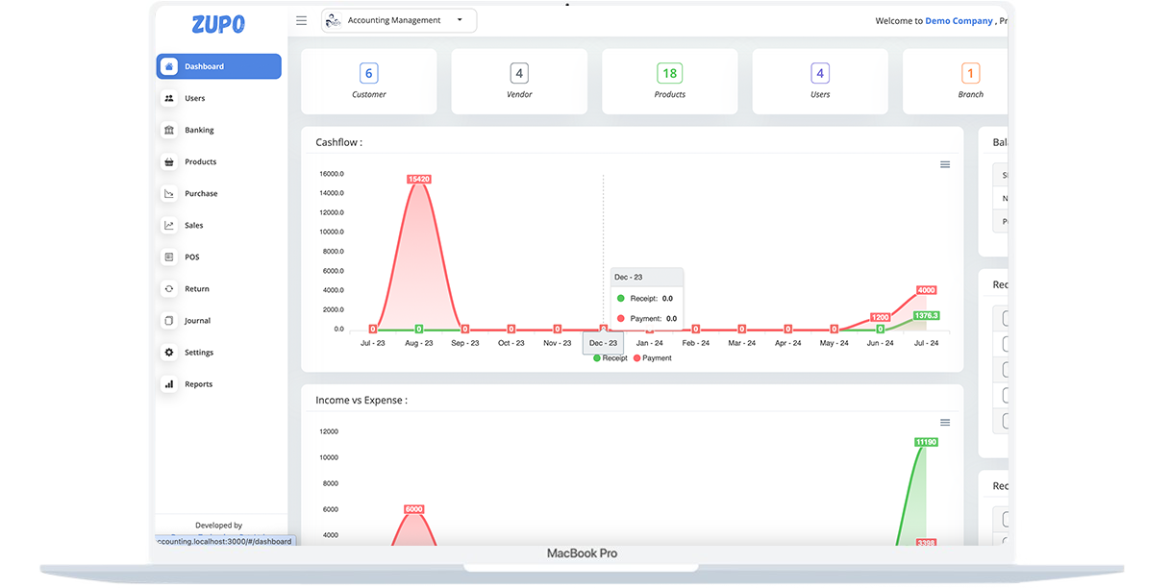Select the Return refresh icon
1171x588 pixels.
pos(169,288)
